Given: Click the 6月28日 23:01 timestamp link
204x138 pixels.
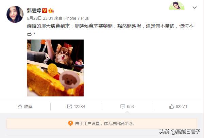Looking at the screenshot, I should pyautogui.click(x=40, y=18).
